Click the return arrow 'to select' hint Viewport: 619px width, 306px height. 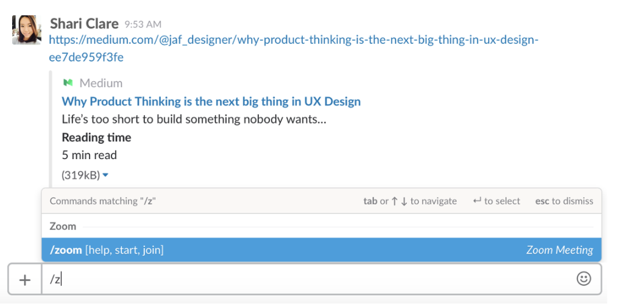pos(497,201)
